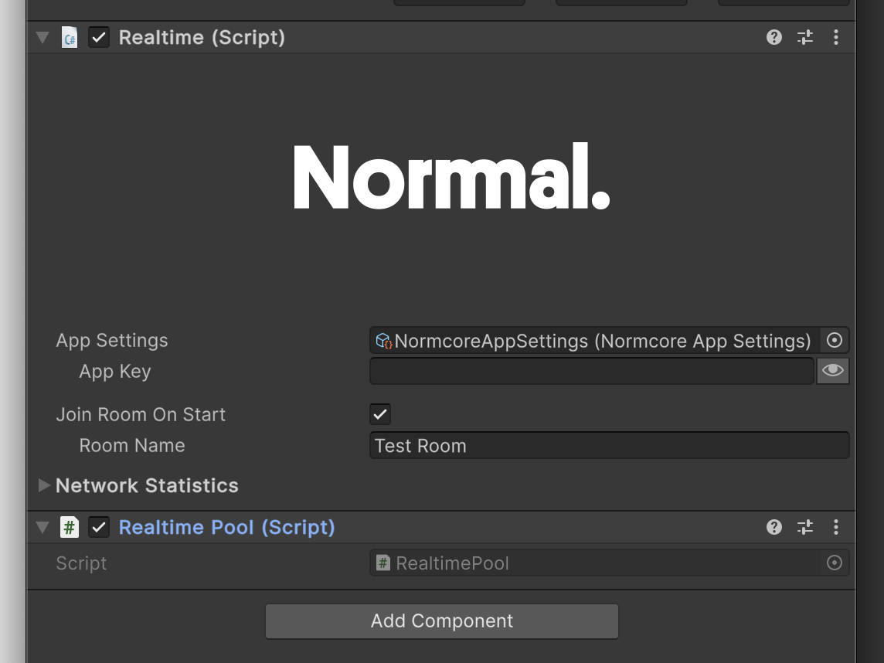Open help for the Realtime Pool script
This screenshot has height=663, width=884.
(x=773, y=527)
